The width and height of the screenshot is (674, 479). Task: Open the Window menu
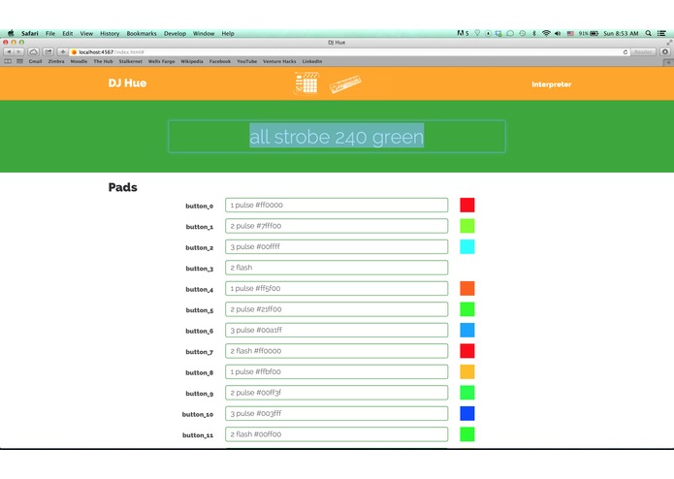(204, 34)
